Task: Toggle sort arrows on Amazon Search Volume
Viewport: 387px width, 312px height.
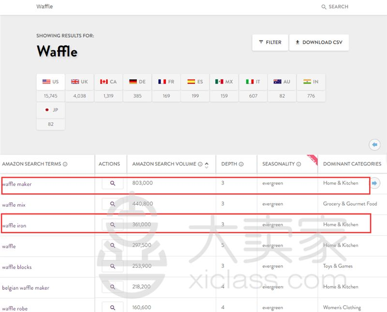Action: [x=207, y=165]
